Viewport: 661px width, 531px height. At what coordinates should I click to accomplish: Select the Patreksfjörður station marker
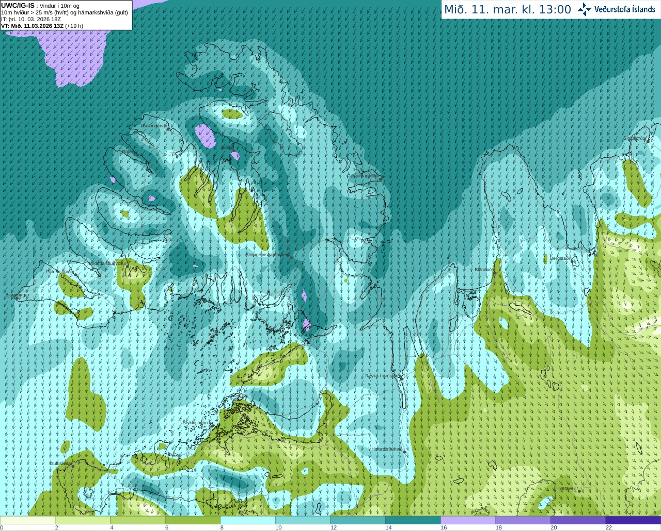click(76, 275)
